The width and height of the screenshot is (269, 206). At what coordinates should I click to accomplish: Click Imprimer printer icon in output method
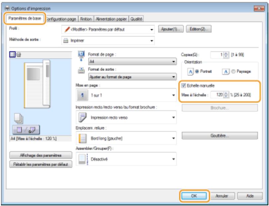[66, 41]
